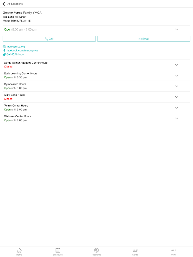
Task: Tap Open 5:00 am - 9:00 pm text
Action: pyautogui.click(x=20, y=30)
